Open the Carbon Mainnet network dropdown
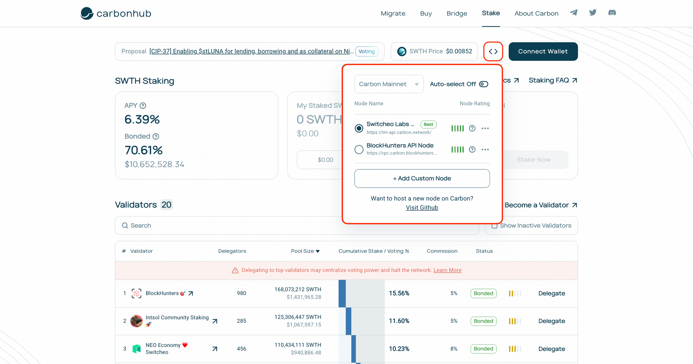This screenshot has height=364, width=693. click(389, 84)
